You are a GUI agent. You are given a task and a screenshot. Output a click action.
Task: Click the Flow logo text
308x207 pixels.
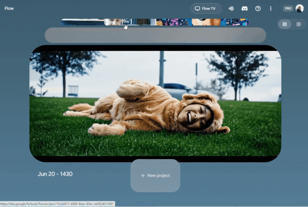pos(9,8)
